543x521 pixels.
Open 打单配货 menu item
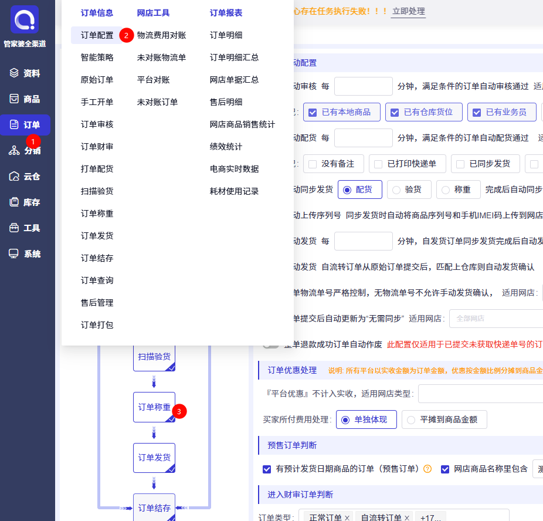click(x=97, y=169)
